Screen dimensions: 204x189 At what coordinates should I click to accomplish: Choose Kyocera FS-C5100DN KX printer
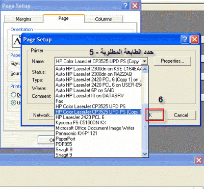coord(98,123)
